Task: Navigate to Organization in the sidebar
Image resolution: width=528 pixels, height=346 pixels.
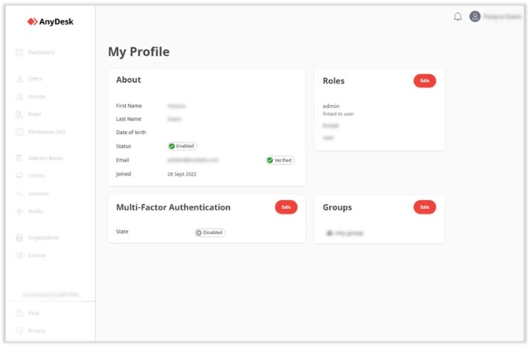Action: click(x=43, y=237)
